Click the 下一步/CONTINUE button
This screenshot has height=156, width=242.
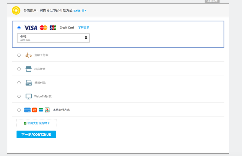click(x=36, y=135)
